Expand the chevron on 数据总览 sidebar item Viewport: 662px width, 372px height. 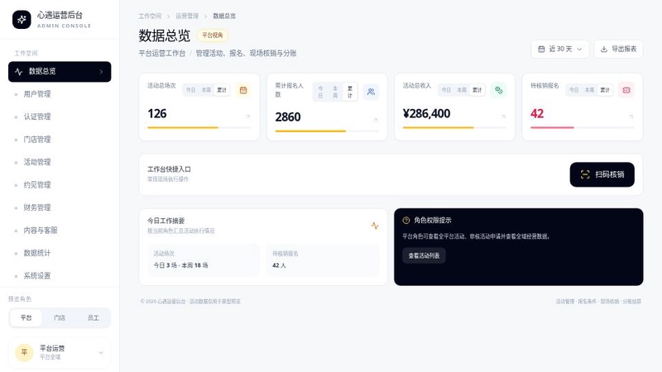101,72
